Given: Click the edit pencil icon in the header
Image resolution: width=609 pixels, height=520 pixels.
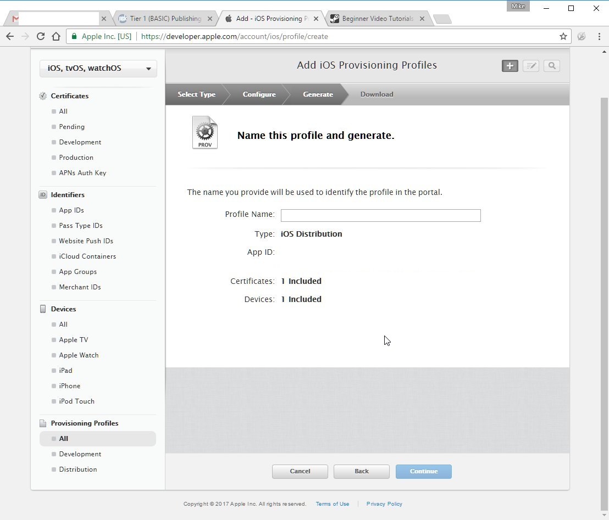Looking at the screenshot, I should click(x=530, y=66).
